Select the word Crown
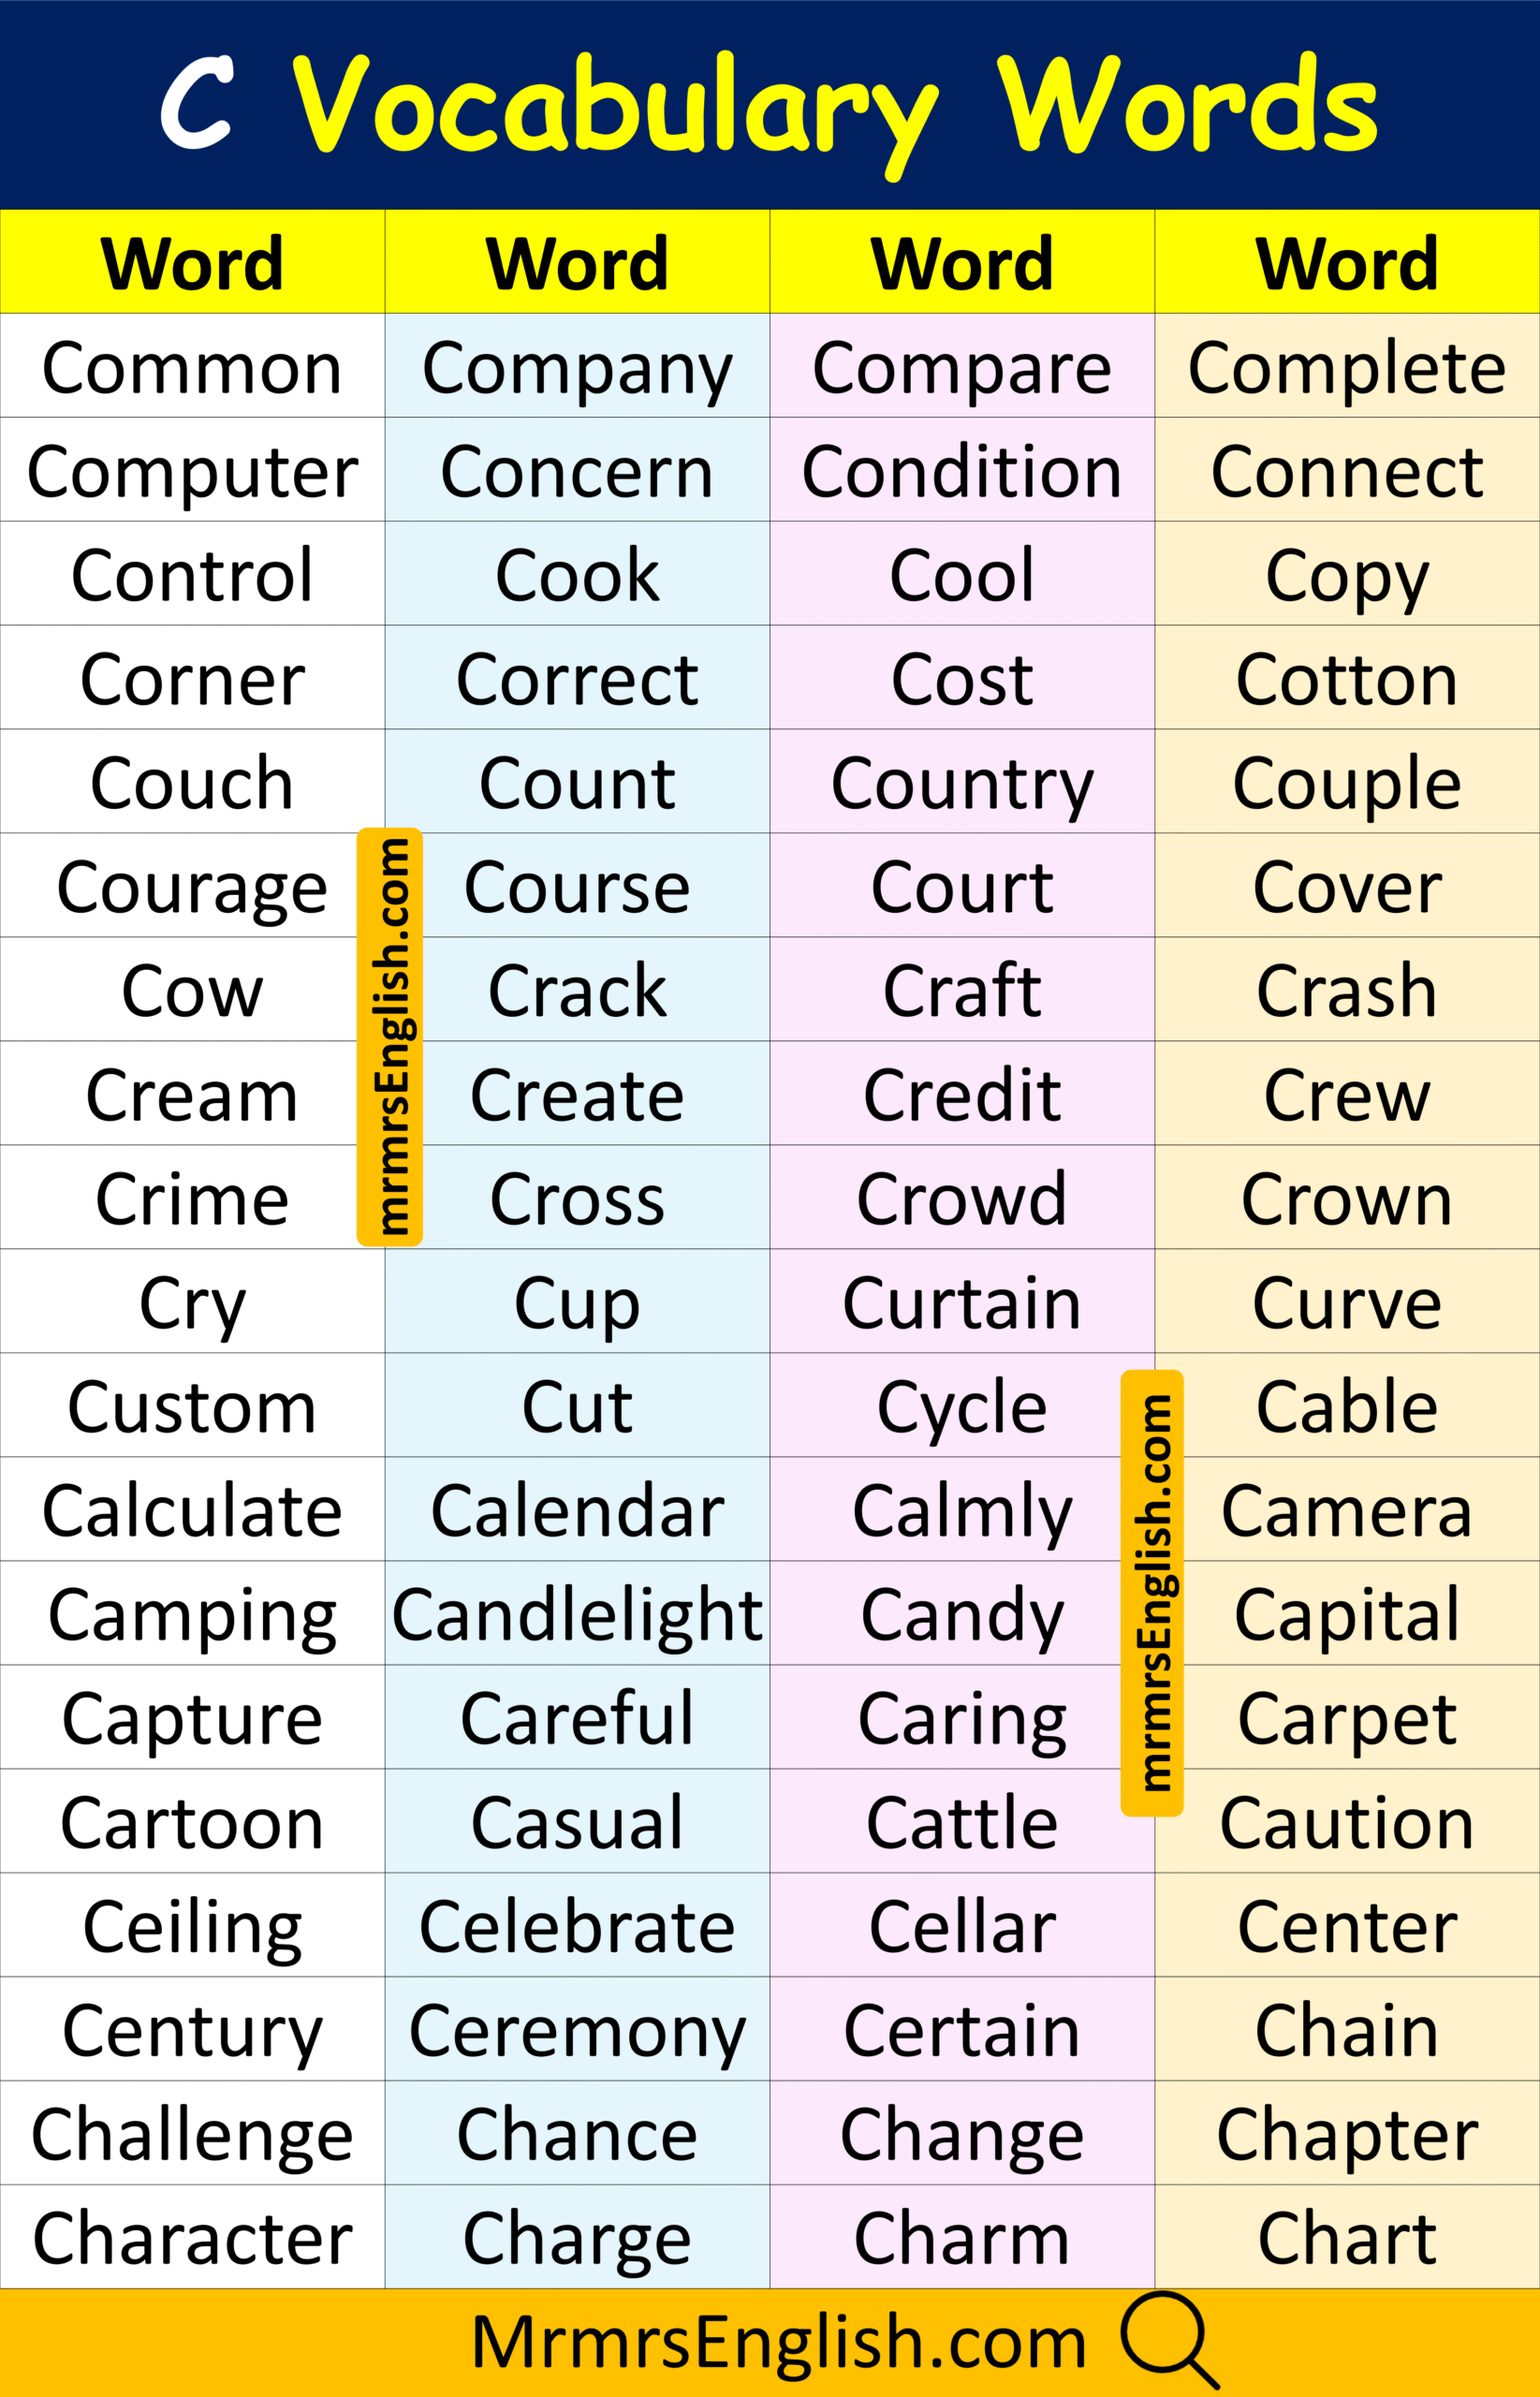 click(x=1346, y=1199)
